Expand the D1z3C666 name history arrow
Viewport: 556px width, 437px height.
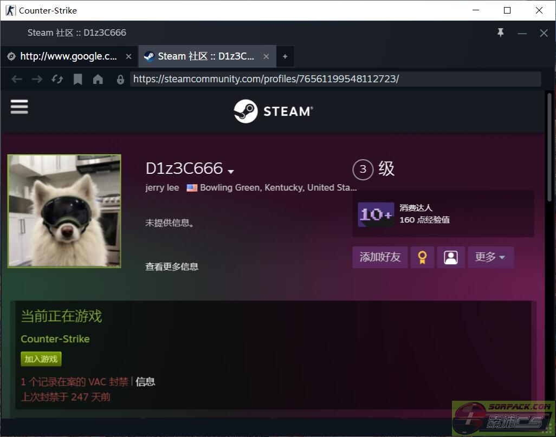(x=231, y=171)
